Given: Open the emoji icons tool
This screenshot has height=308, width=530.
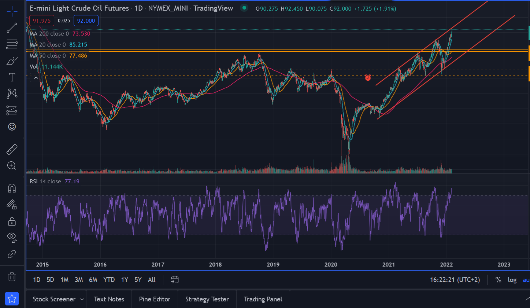Looking at the screenshot, I should pos(12,127).
